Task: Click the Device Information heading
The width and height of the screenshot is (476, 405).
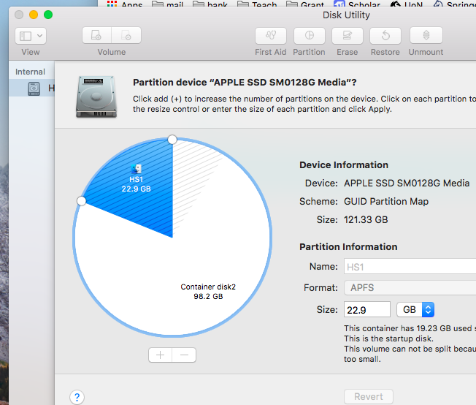Action: [344, 164]
